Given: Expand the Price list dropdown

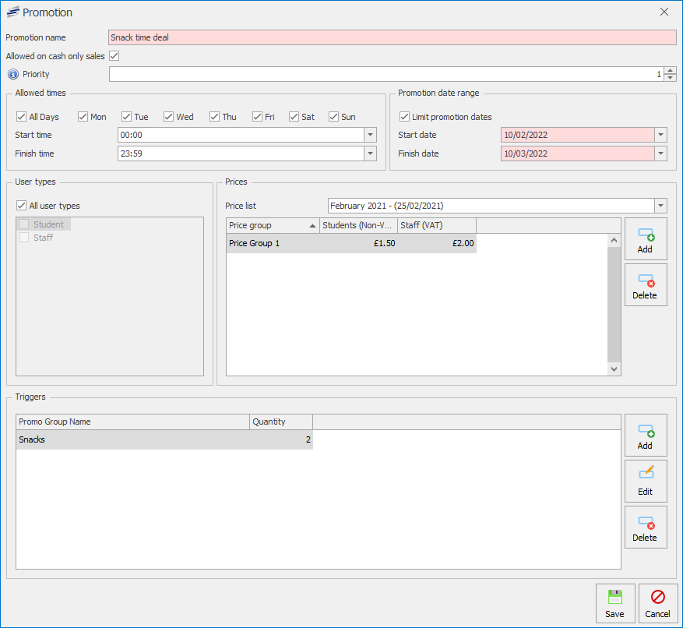Looking at the screenshot, I should 660,206.
